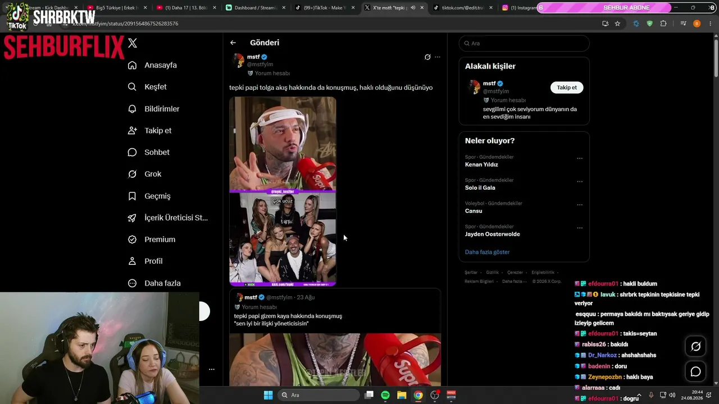
Task: Open the Kenan Yıldız trending topic
Action: (481, 164)
